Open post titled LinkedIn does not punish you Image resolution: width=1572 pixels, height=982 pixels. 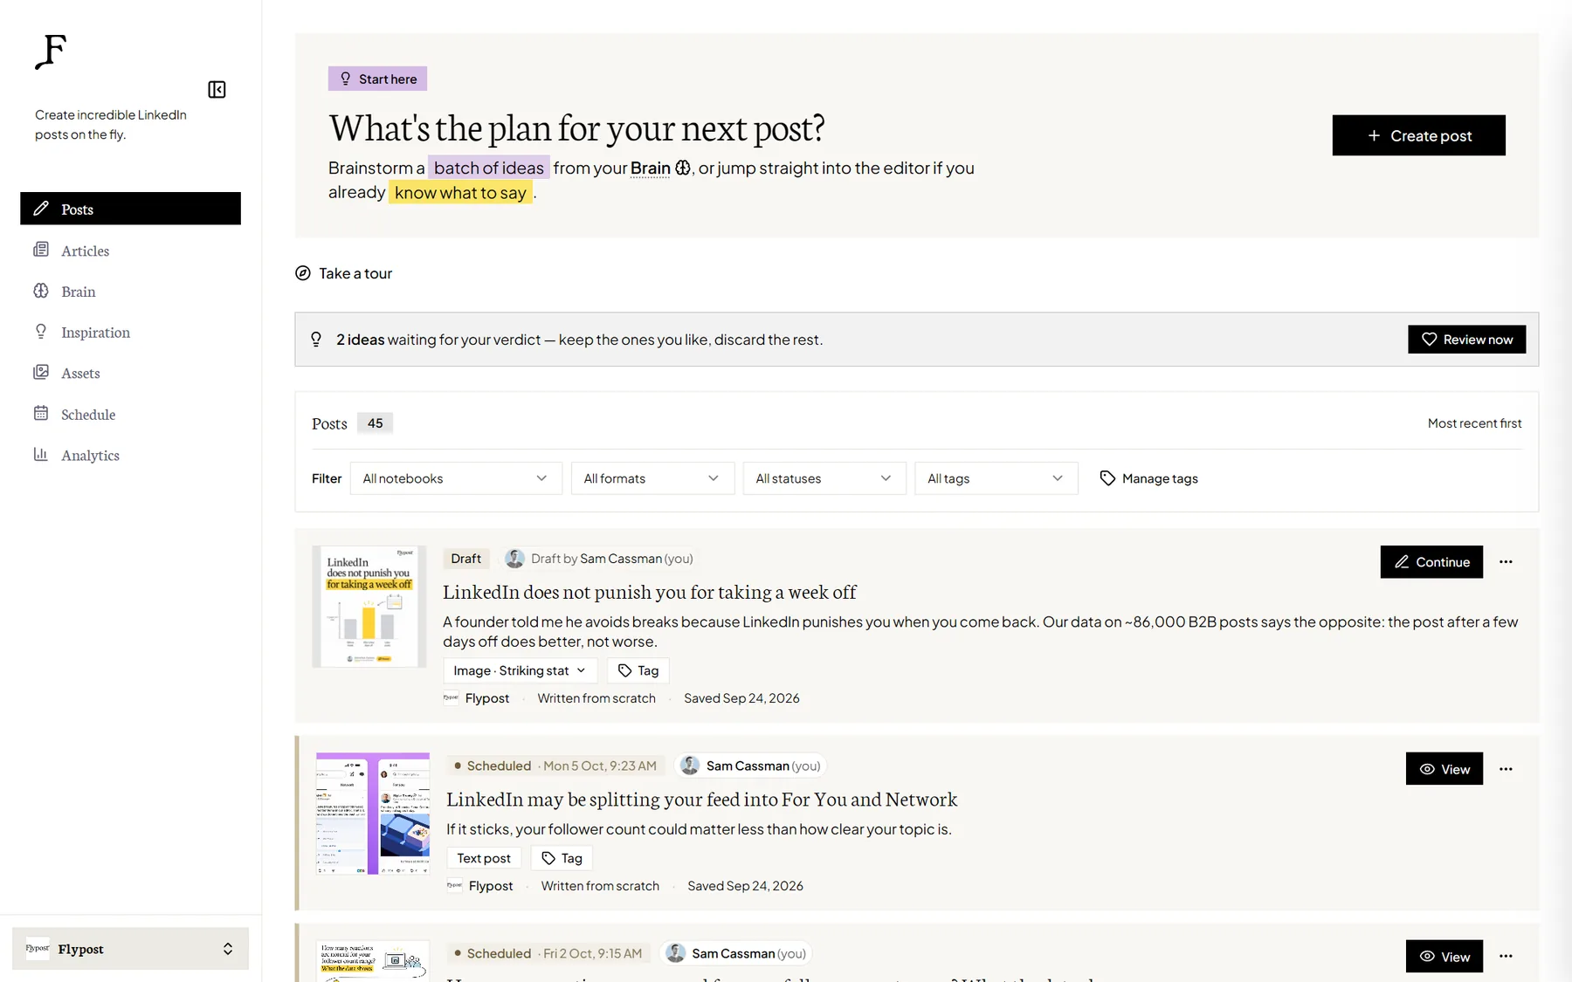click(650, 592)
